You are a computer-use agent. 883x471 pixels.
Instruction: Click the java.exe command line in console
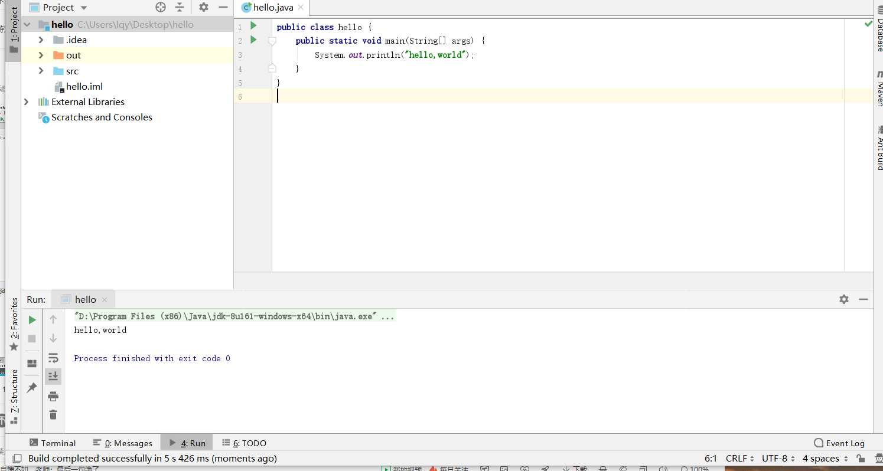(234, 316)
